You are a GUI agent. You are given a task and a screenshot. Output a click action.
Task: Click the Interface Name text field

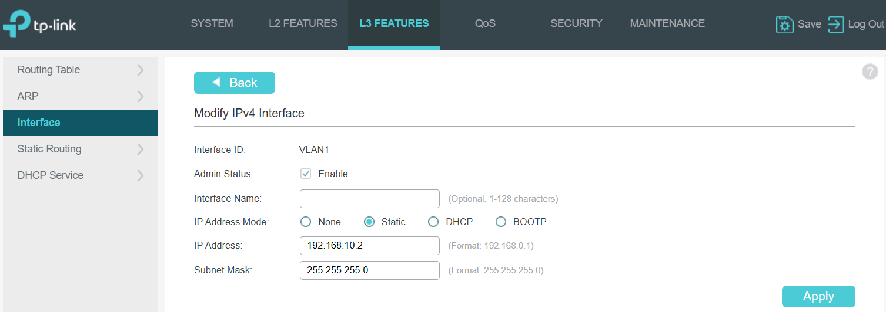coord(369,199)
